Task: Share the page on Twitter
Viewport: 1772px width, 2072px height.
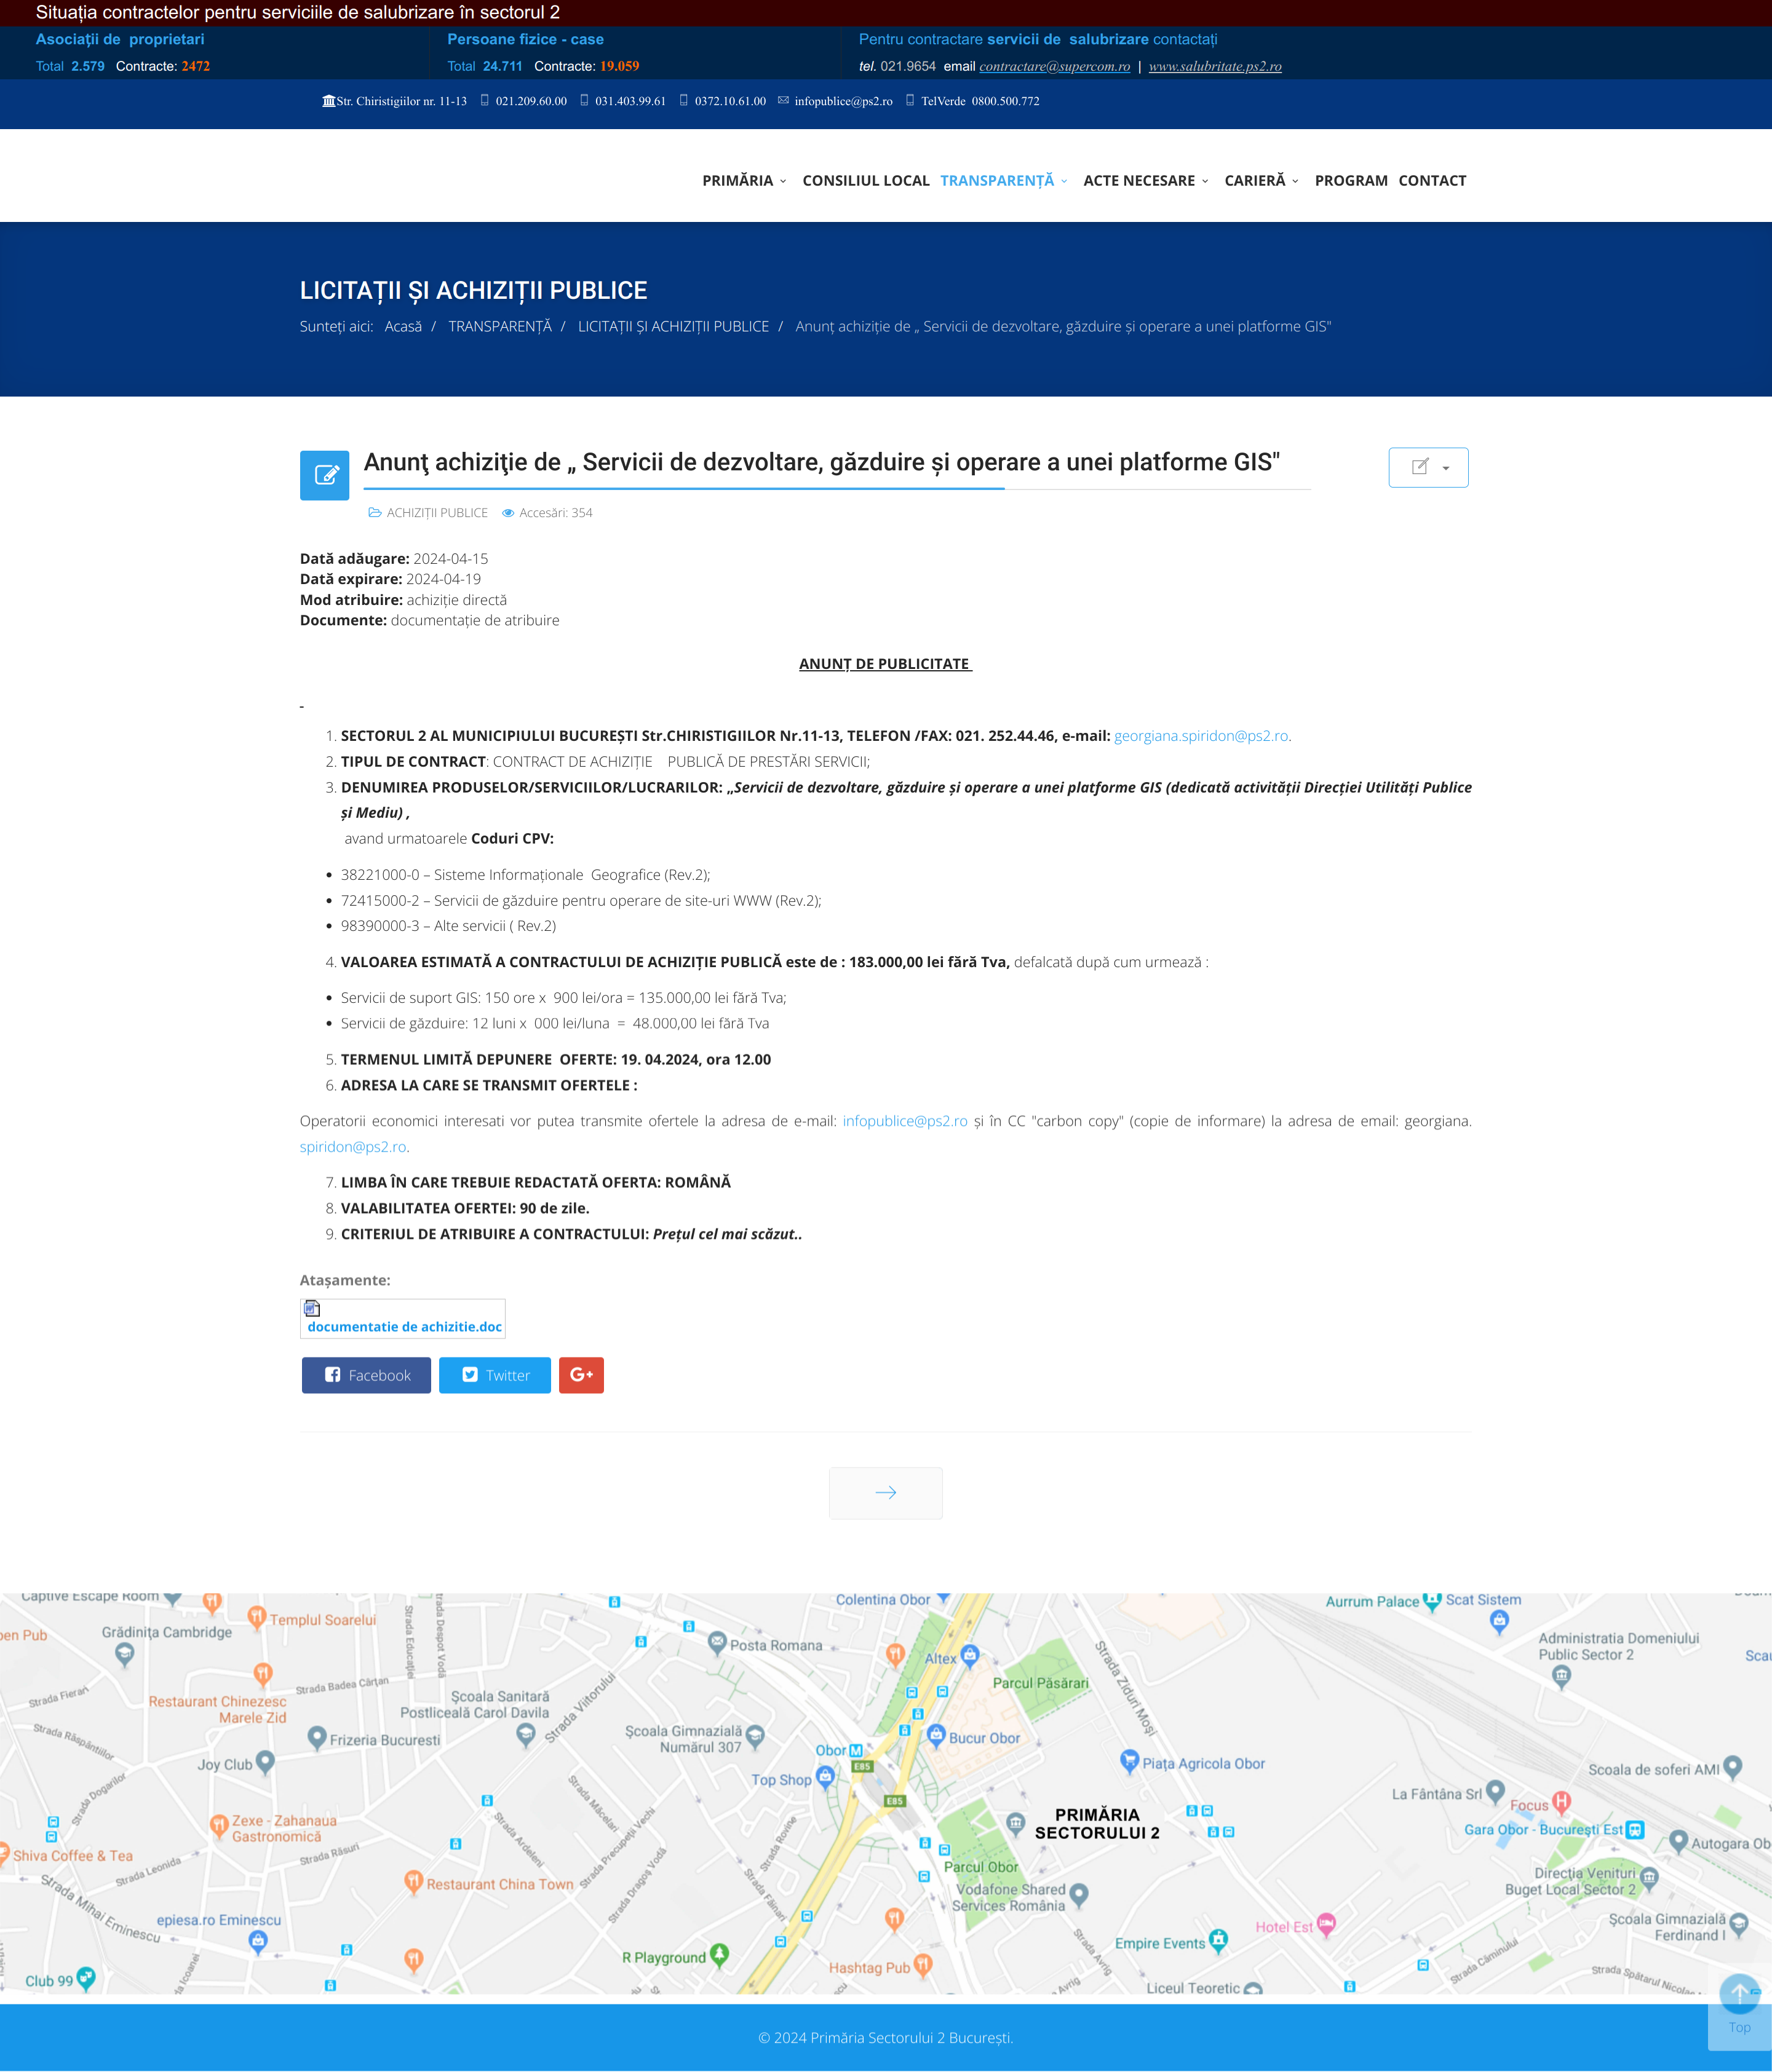Action: click(x=495, y=1375)
